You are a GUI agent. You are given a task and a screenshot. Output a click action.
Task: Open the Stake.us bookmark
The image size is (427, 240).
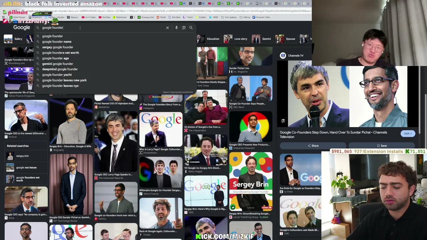[x=72, y=17]
